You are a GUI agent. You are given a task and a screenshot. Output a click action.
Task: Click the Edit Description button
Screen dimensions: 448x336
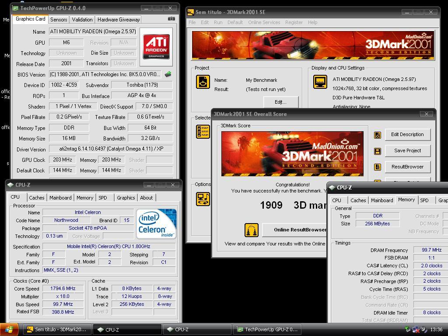(x=407, y=135)
